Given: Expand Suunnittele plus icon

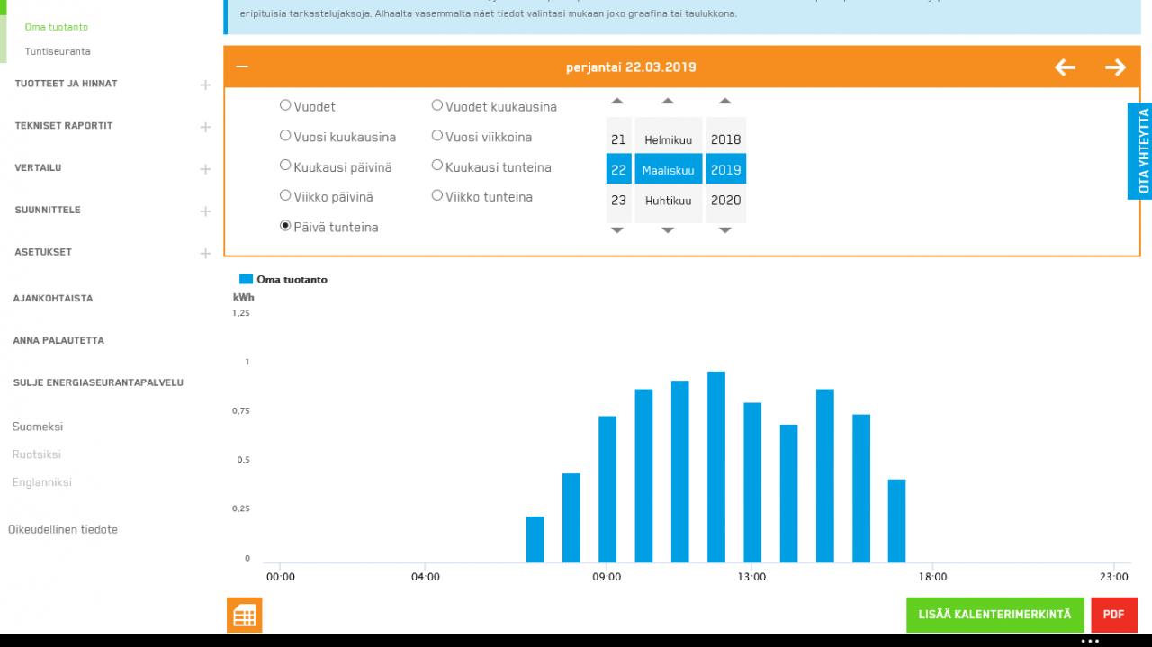Looking at the screenshot, I should 205,211.
